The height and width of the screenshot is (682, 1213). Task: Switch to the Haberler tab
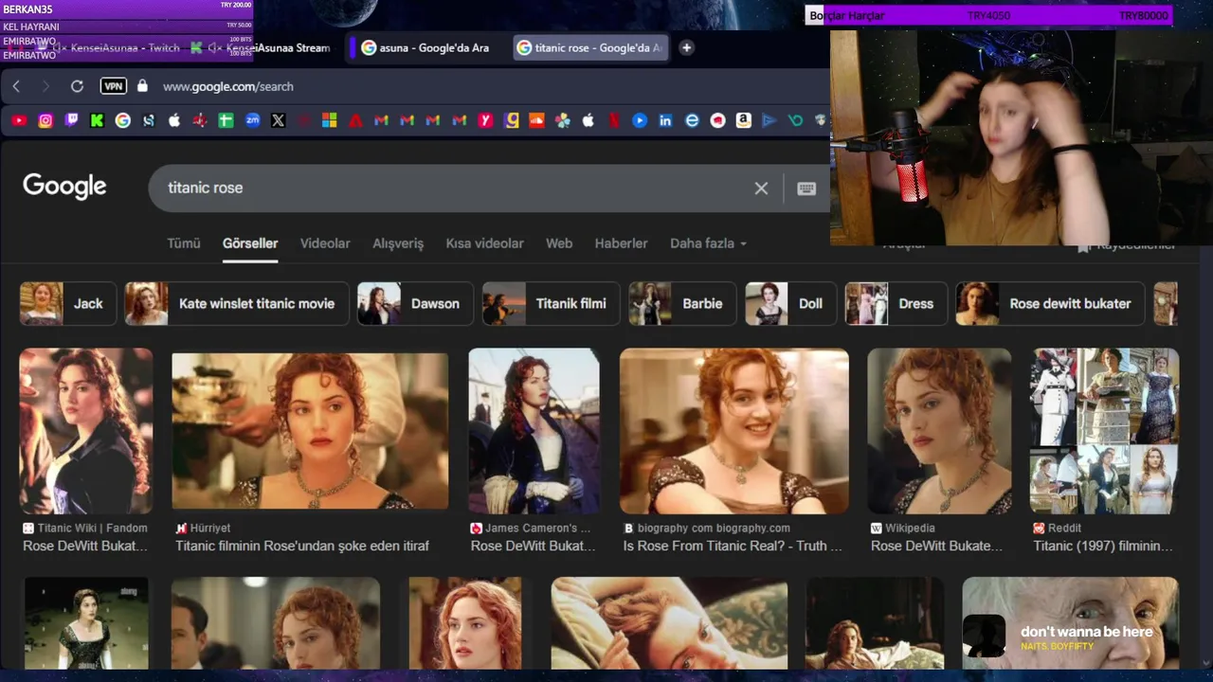[621, 243]
